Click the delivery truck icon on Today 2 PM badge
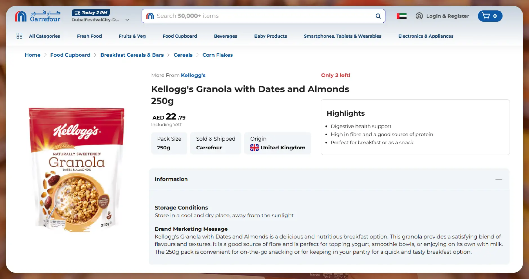 [x=77, y=12]
